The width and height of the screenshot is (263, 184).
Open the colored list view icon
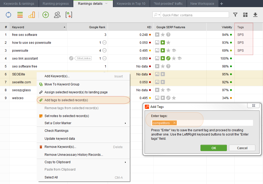tap(20, 15)
